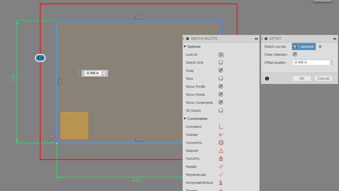Apply the Coincident constraint
This screenshot has width=339, height=191.
click(x=221, y=126)
